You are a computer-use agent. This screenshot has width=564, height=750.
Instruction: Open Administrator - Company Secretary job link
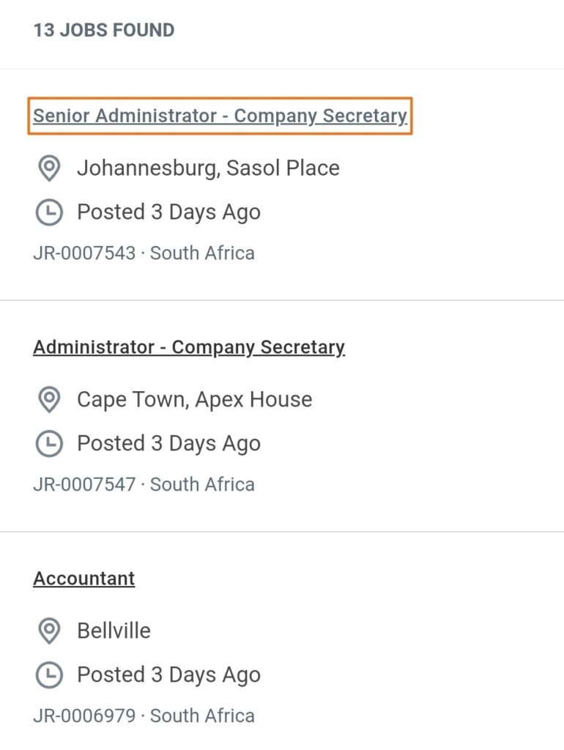tap(189, 347)
